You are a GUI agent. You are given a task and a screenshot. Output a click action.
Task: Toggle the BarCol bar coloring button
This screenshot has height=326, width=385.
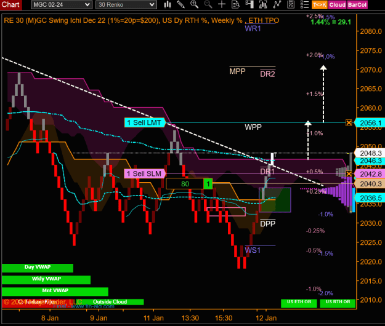pos(357,5)
